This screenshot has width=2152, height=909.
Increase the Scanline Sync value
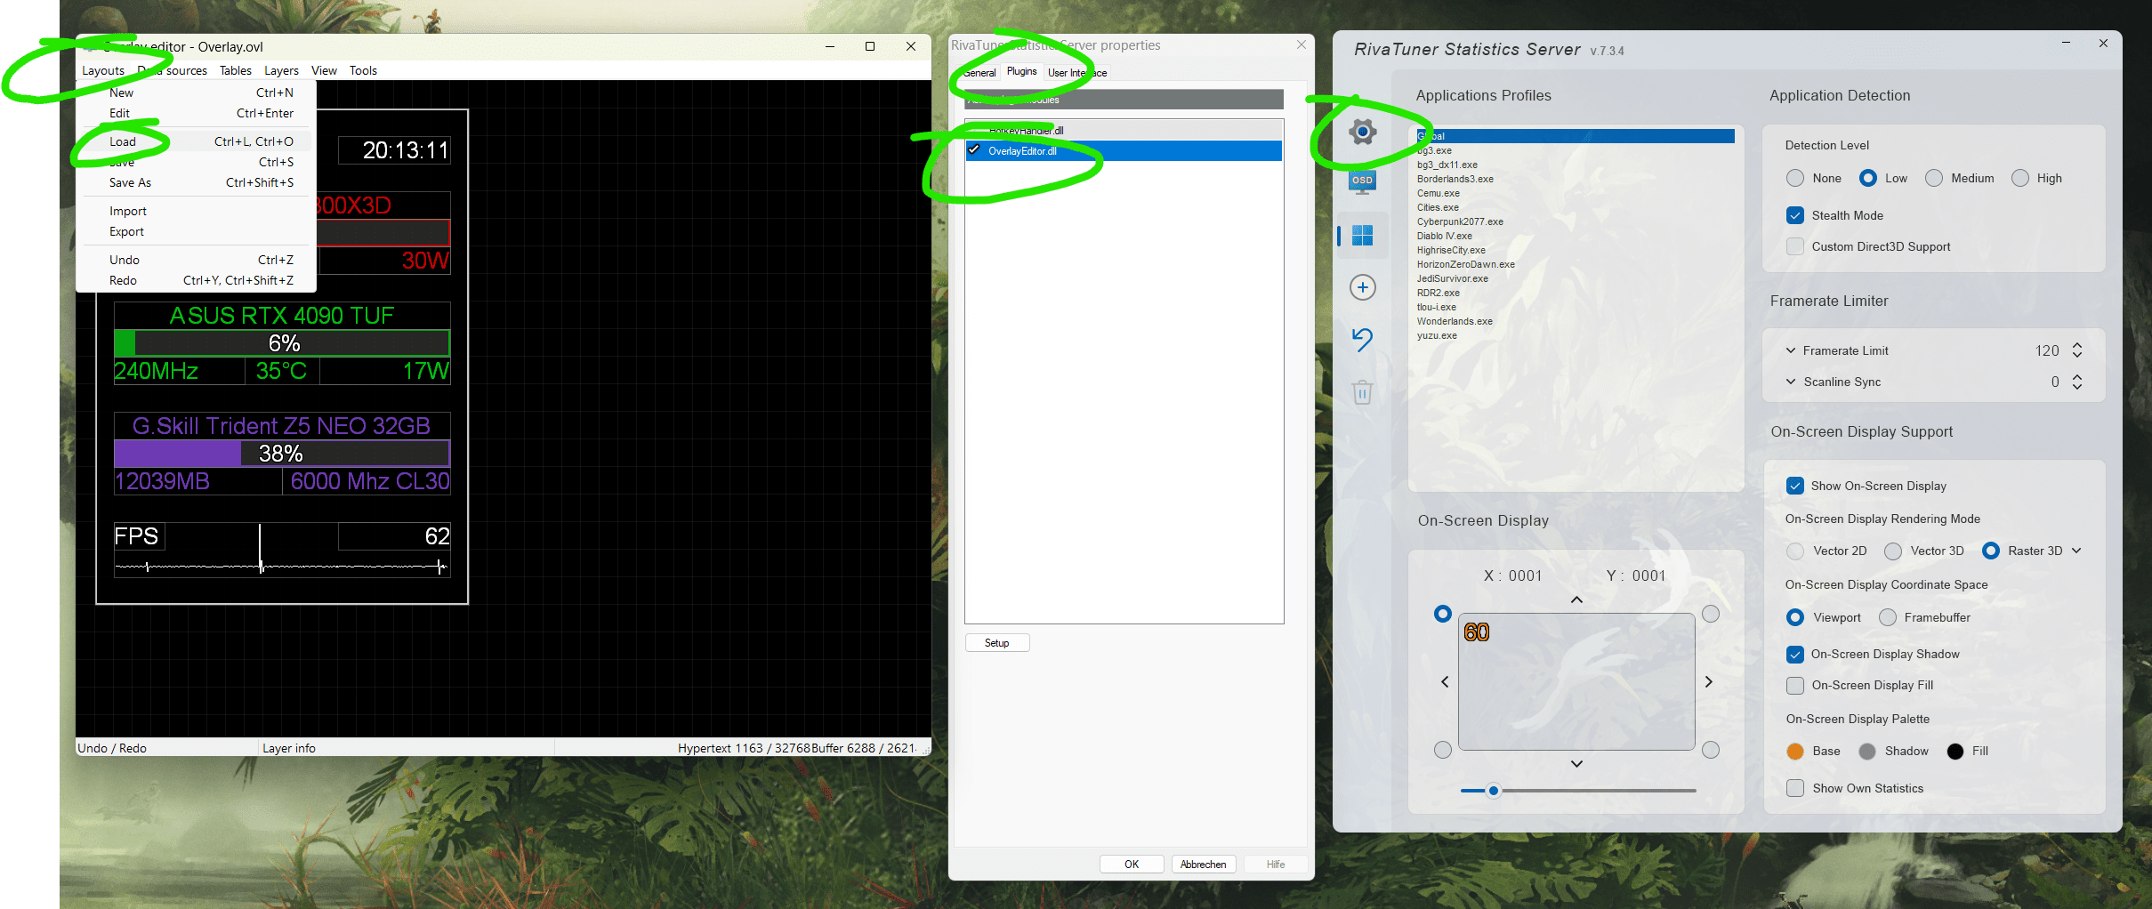pyautogui.click(x=2077, y=376)
